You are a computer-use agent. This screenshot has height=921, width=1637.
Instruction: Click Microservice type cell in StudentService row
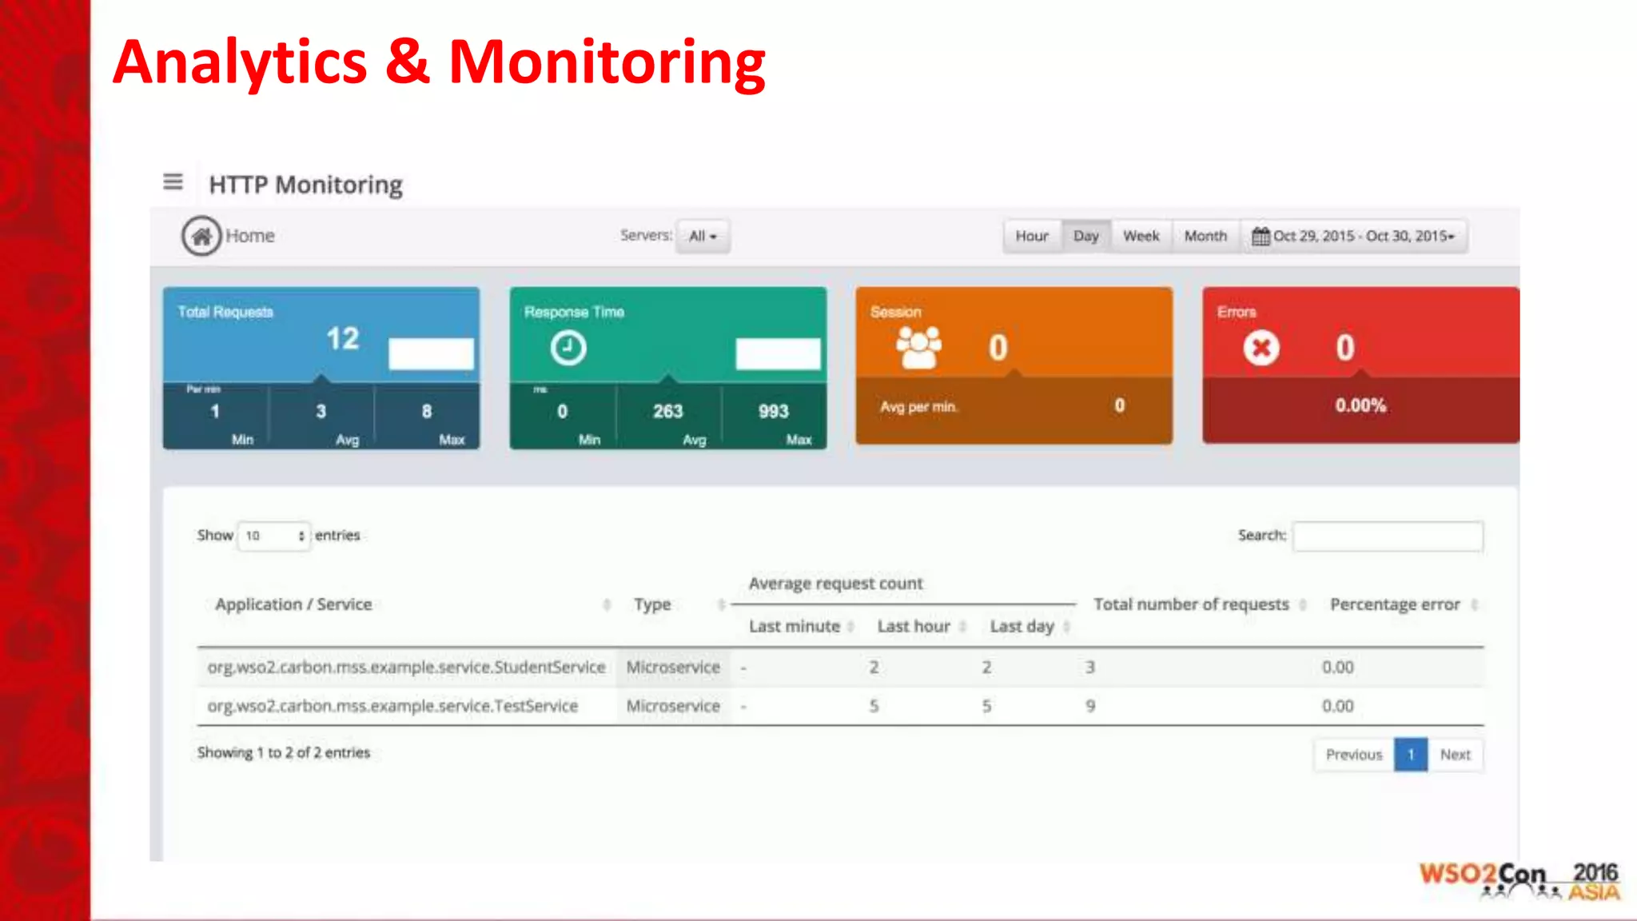coord(673,668)
